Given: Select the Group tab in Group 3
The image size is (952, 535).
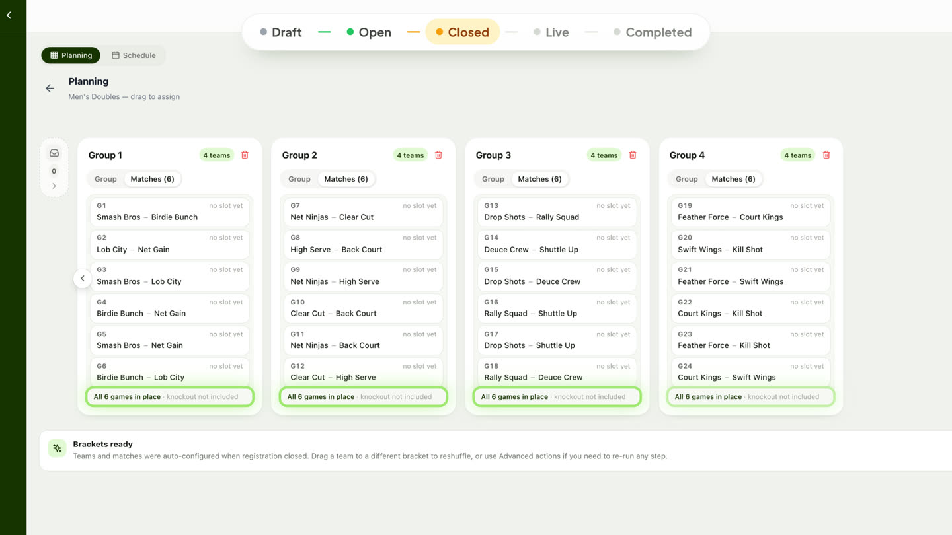Looking at the screenshot, I should [493, 179].
